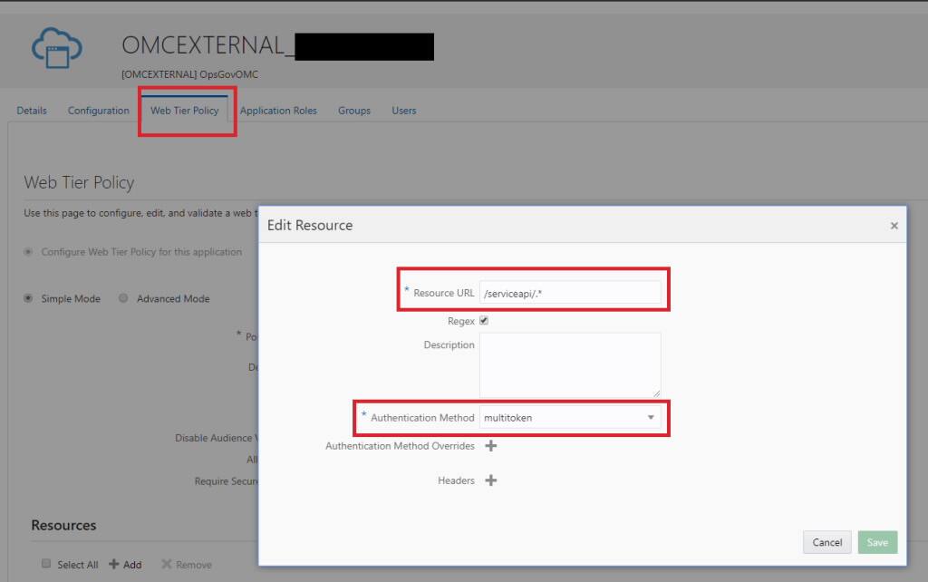
Task: Open the Authentication Method dropdown
Action: point(650,418)
